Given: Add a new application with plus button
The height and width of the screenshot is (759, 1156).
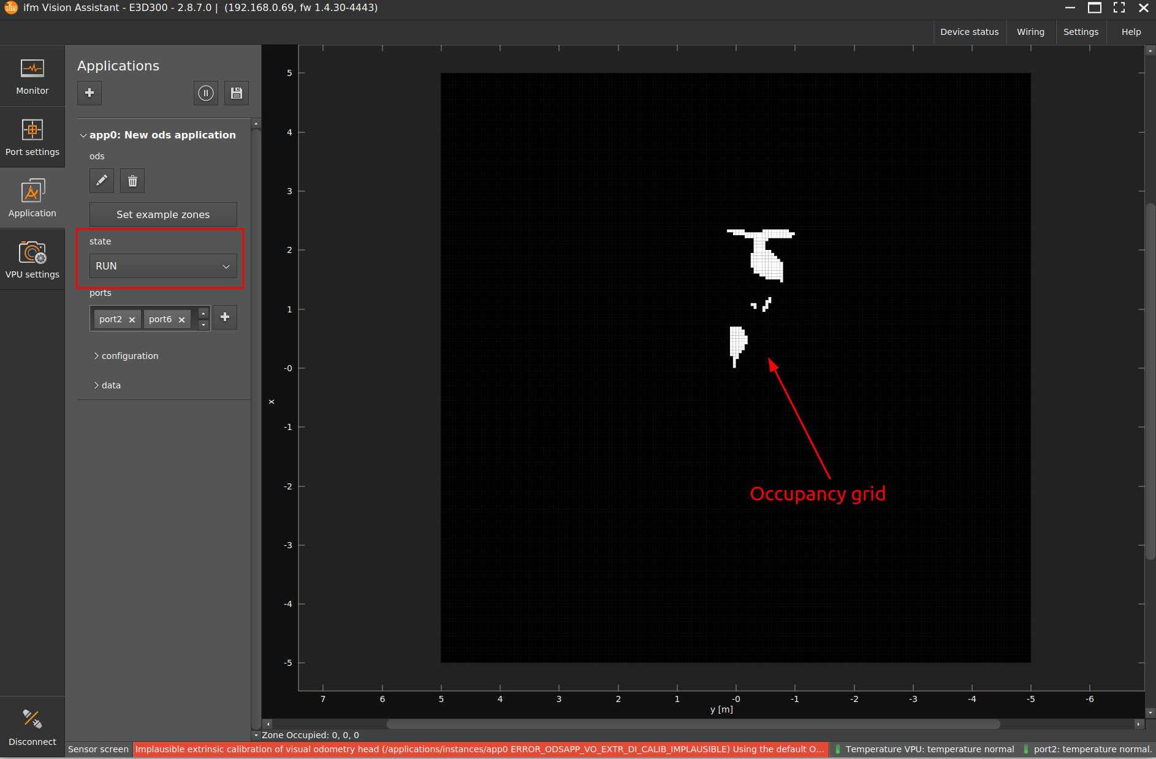Looking at the screenshot, I should tap(89, 93).
